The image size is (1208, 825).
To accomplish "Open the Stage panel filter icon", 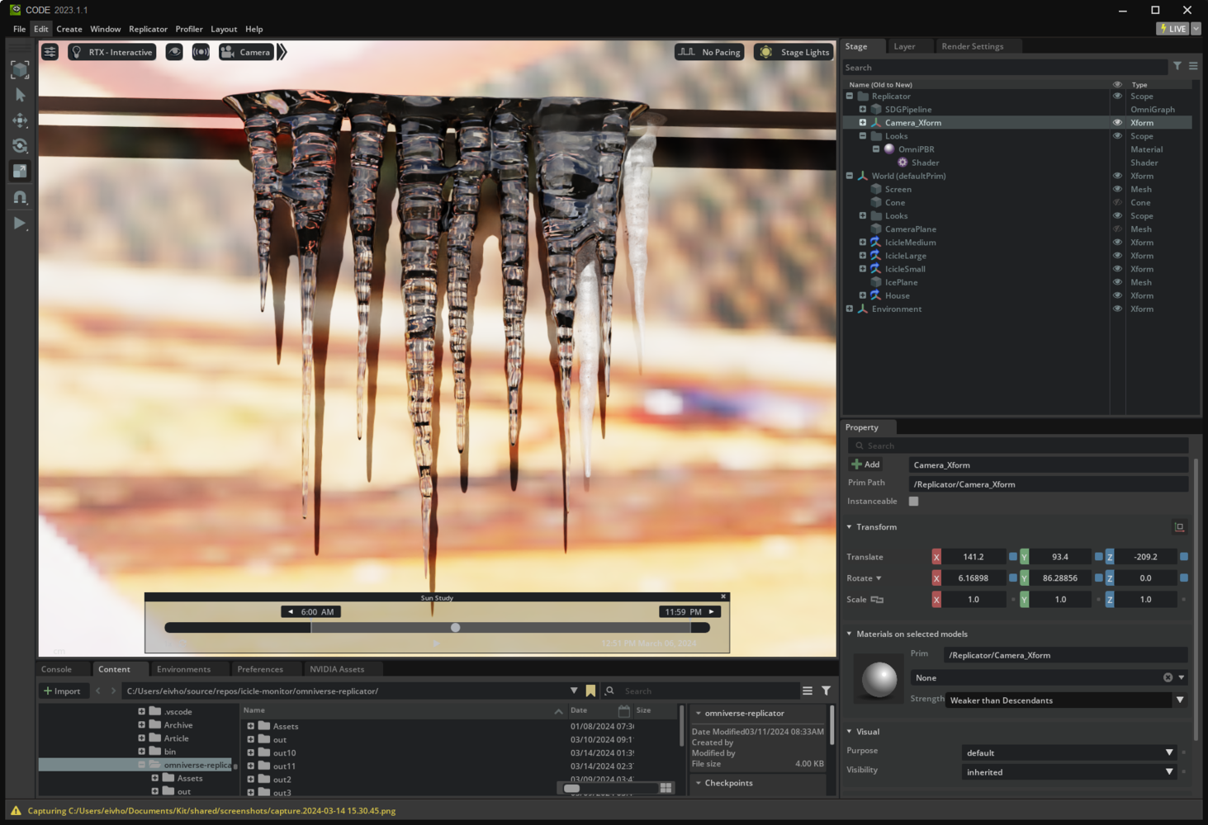I will pos(1177,67).
